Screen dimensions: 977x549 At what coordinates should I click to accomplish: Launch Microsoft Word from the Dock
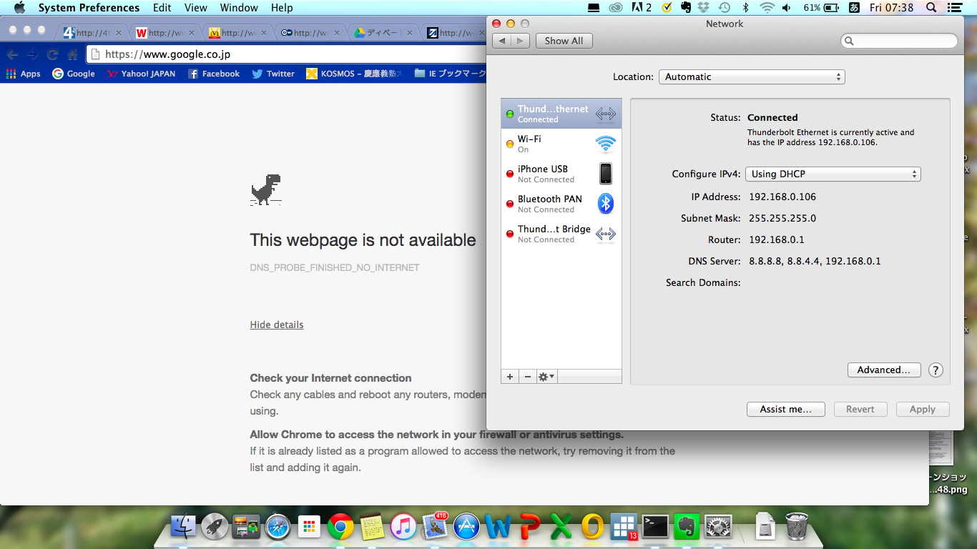[x=498, y=527]
